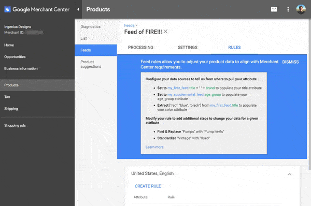Viewport: 311px width, 206px height.
Task: Select Feeds in the Products submenu
Action: [96, 50]
